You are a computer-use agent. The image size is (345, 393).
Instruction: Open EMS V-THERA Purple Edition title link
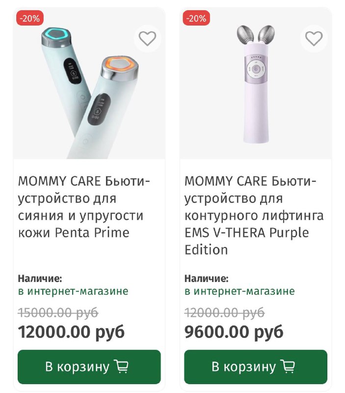point(254,215)
